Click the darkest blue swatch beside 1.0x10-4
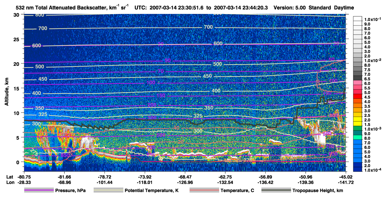The width and height of the screenshot is (384, 197). 358,169
